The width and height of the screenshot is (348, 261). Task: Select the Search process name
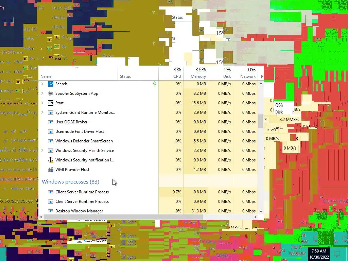[x=61, y=84]
